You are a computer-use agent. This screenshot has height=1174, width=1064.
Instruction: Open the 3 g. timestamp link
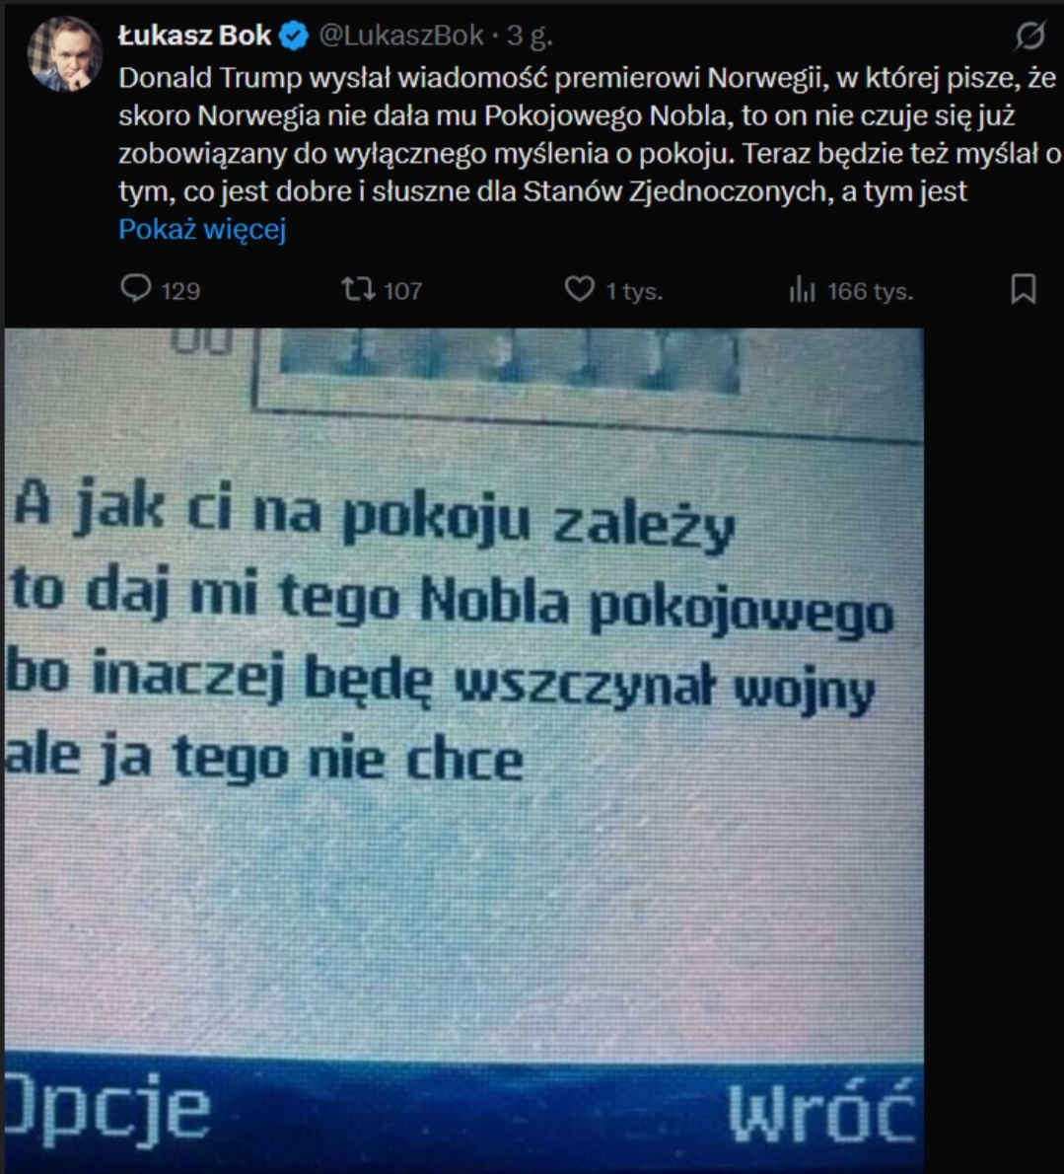[530, 36]
